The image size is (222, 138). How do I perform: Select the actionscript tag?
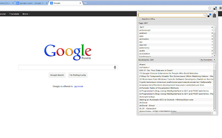tap(176, 30)
